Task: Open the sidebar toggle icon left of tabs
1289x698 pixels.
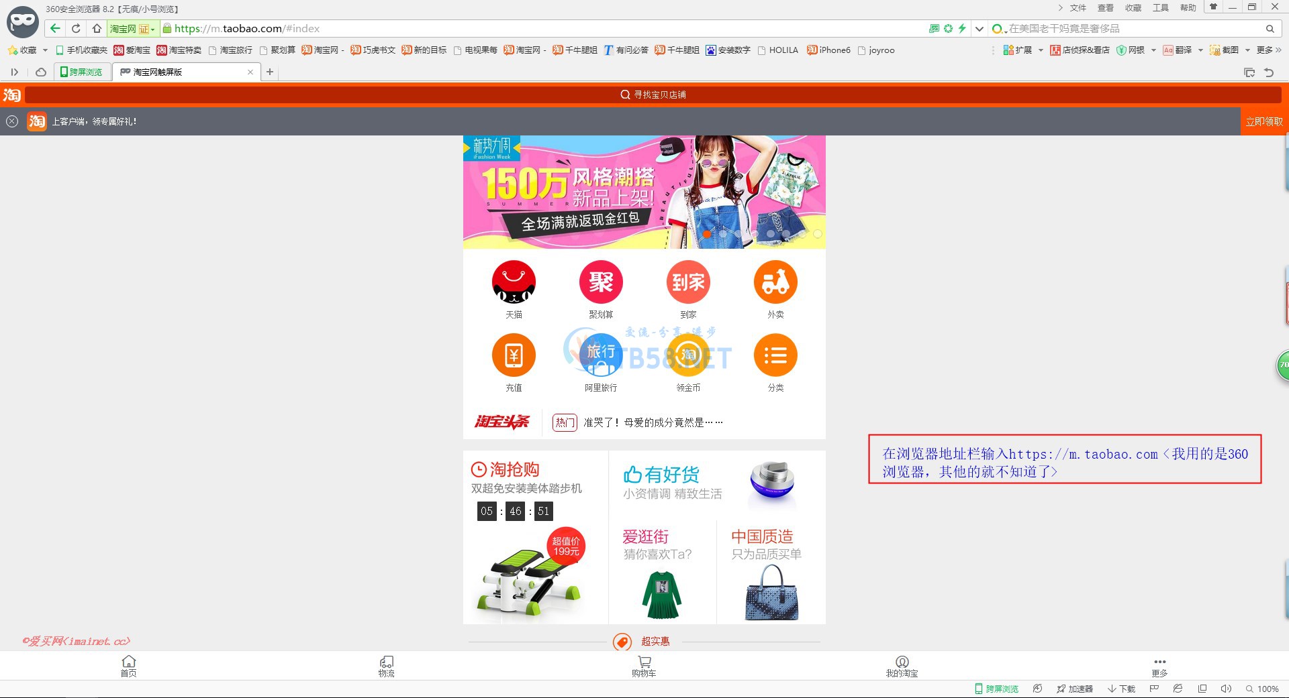Action: pos(14,72)
